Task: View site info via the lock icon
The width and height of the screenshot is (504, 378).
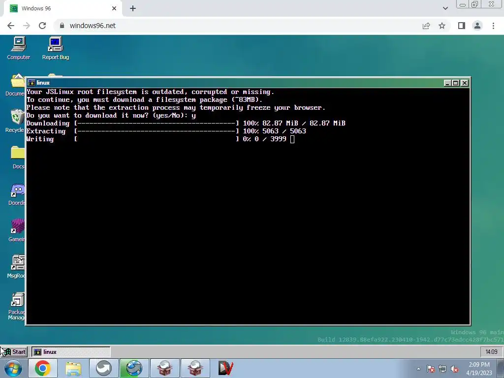Action: [62, 26]
